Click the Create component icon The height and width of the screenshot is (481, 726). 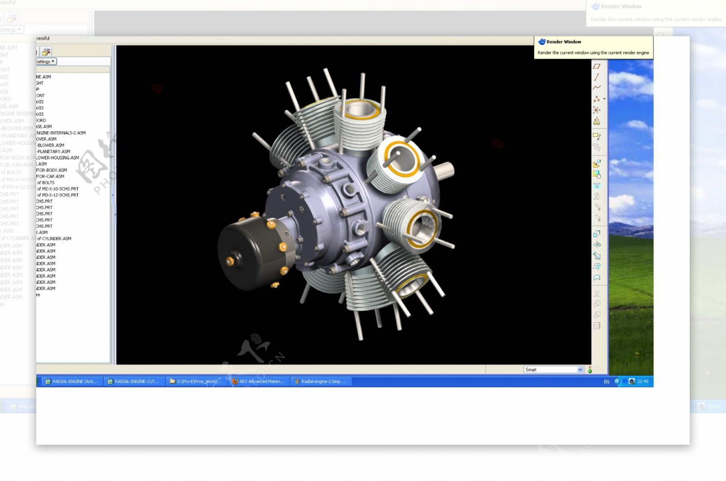click(597, 174)
